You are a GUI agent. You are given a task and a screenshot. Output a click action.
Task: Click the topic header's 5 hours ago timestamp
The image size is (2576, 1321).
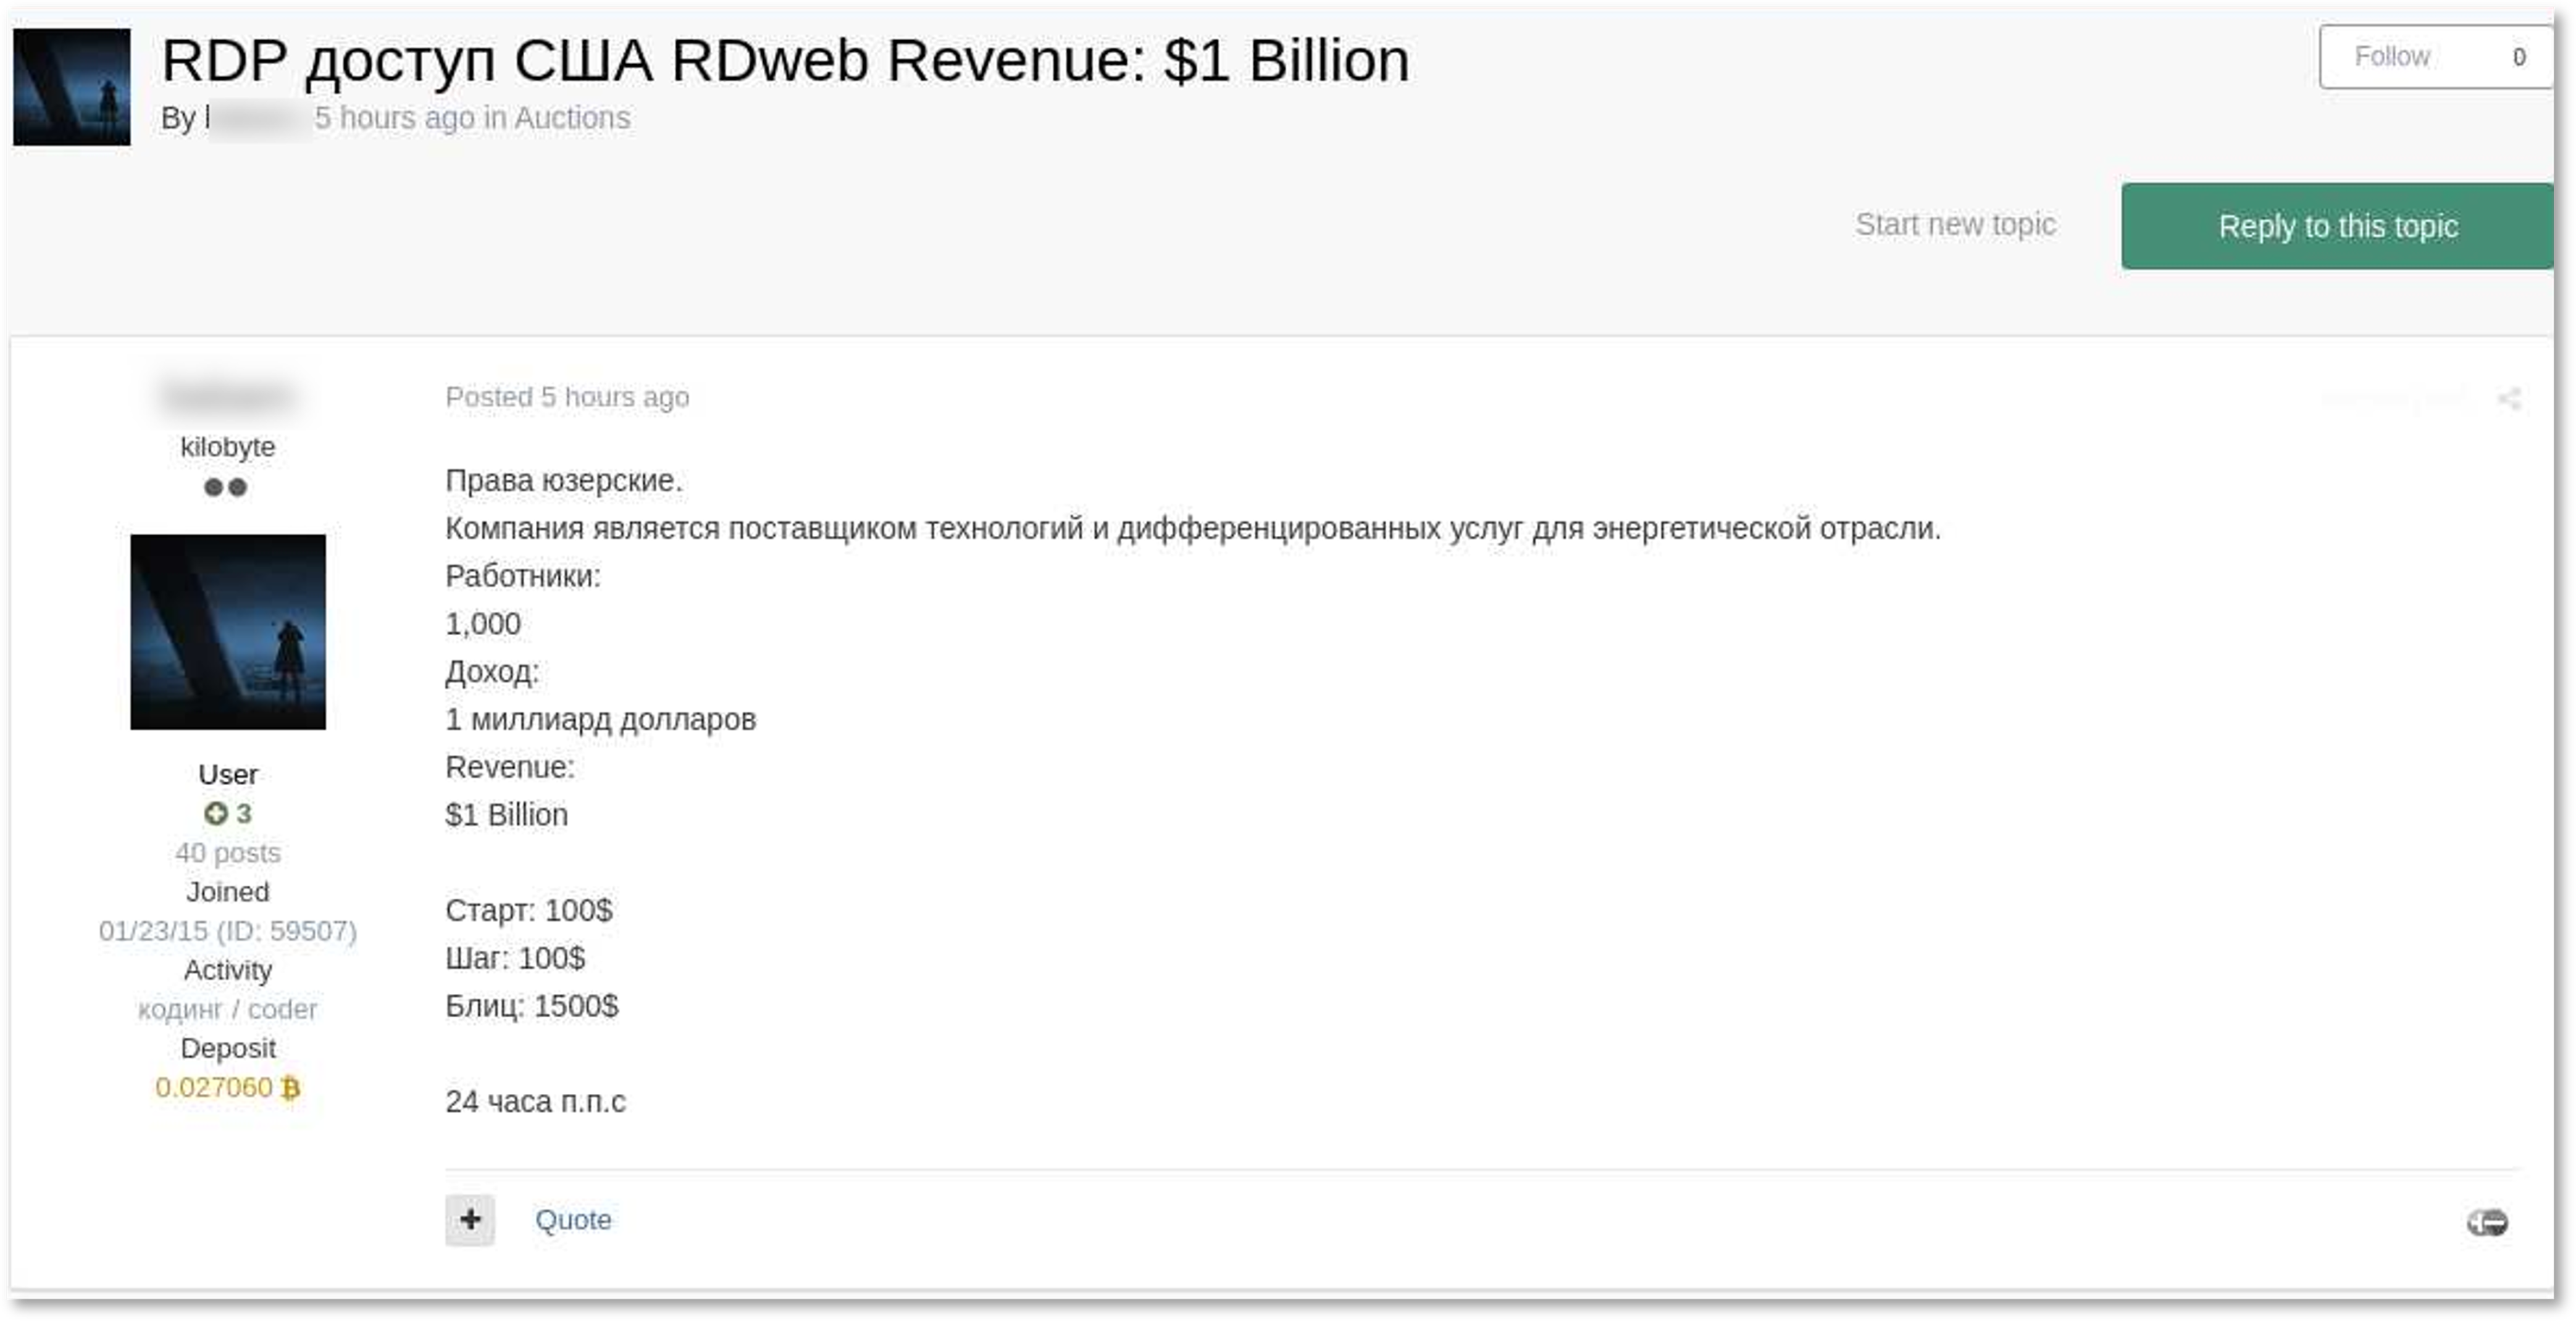395,118
